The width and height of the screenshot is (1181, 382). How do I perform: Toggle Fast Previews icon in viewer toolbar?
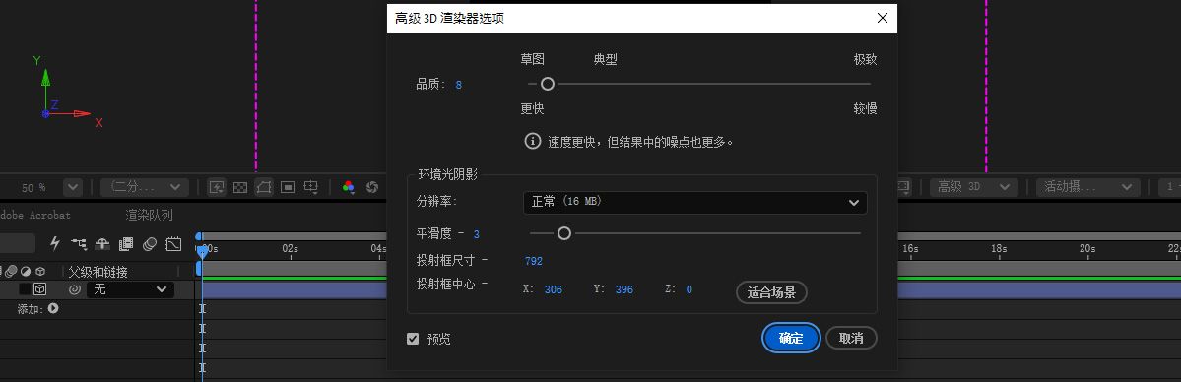point(216,187)
